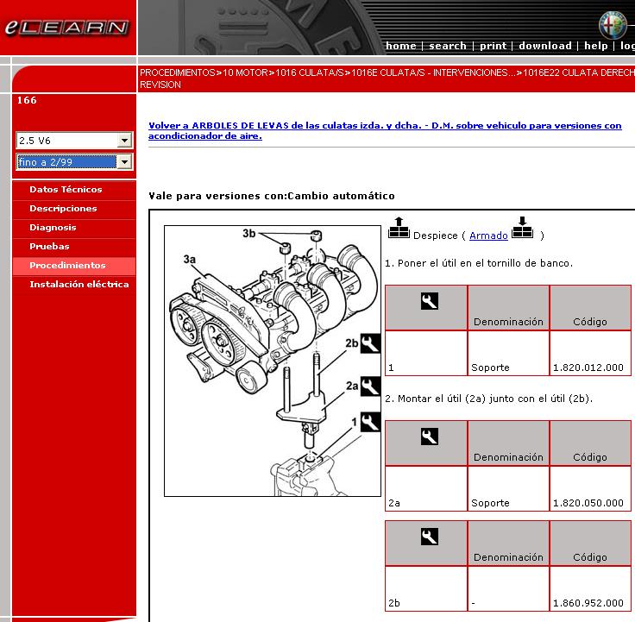Click the Armado link

[488, 236]
